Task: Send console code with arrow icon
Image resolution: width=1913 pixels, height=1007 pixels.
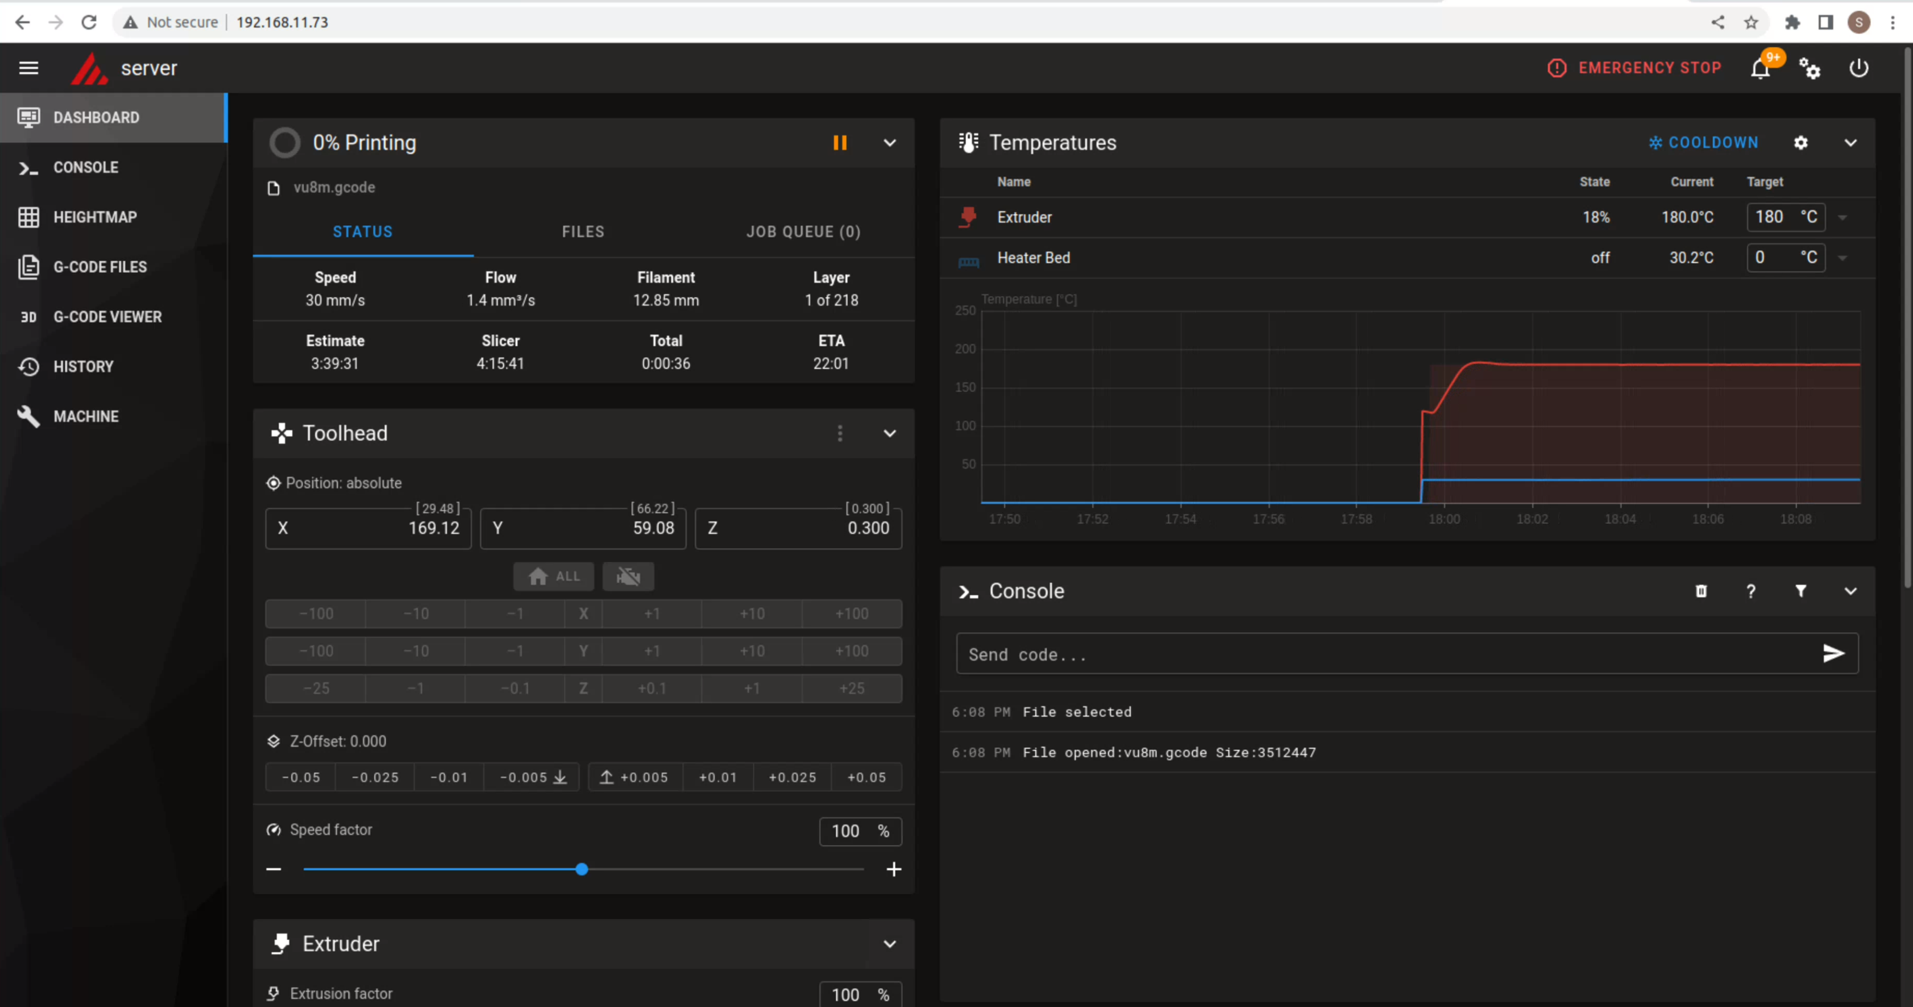Action: click(x=1833, y=653)
